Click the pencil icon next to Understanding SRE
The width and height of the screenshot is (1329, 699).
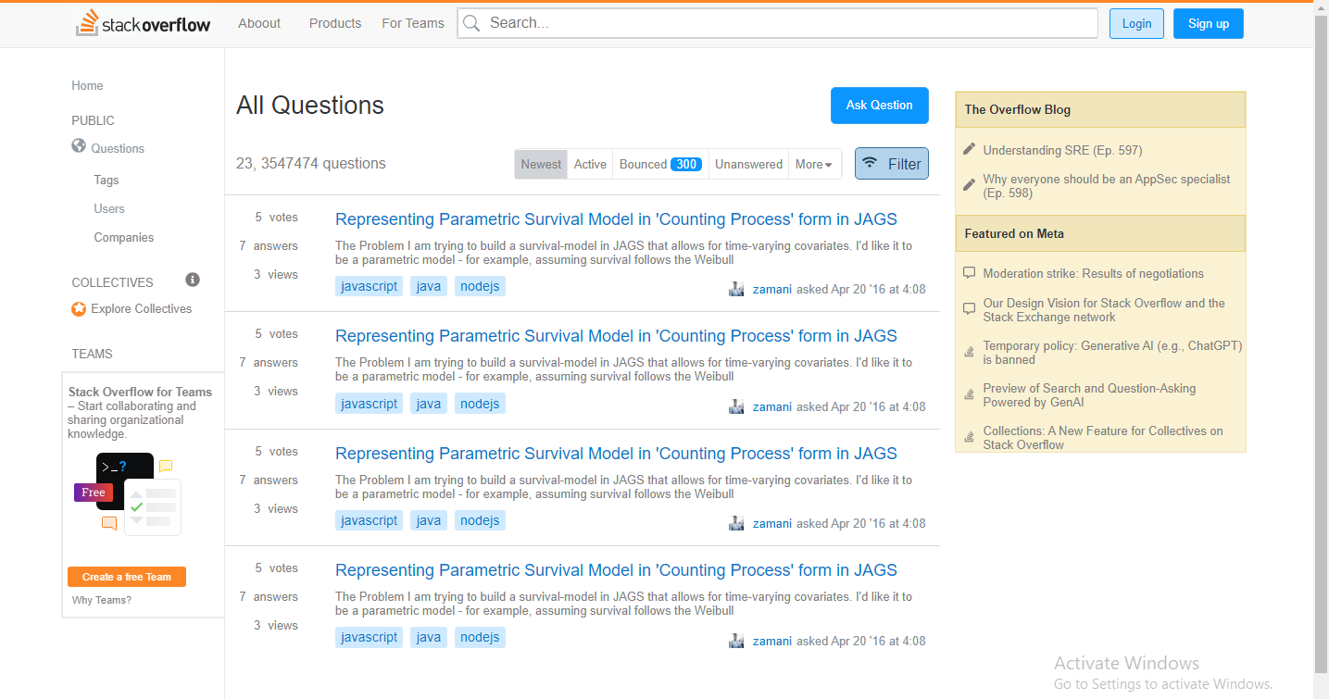coord(970,149)
